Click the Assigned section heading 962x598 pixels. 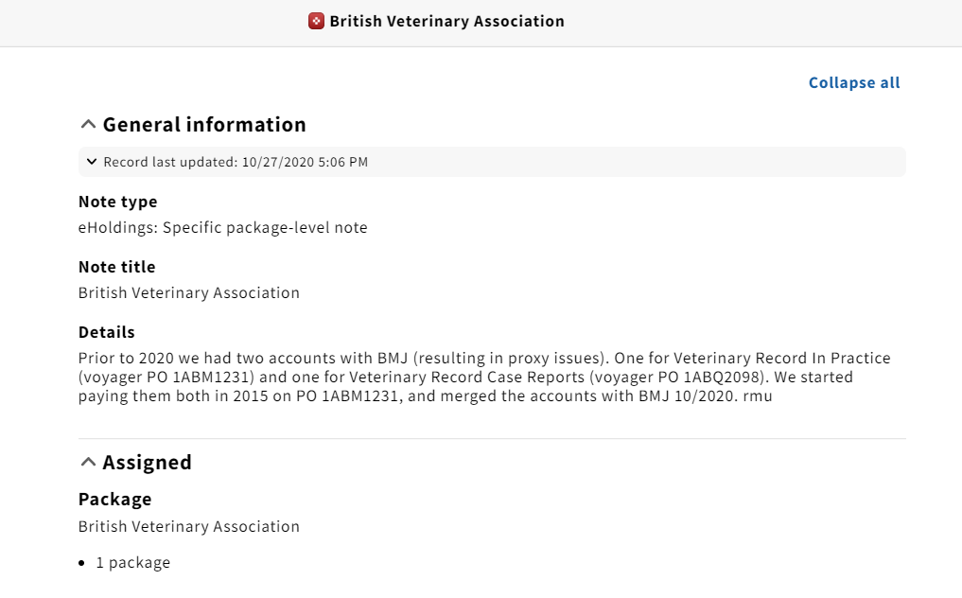148,463
